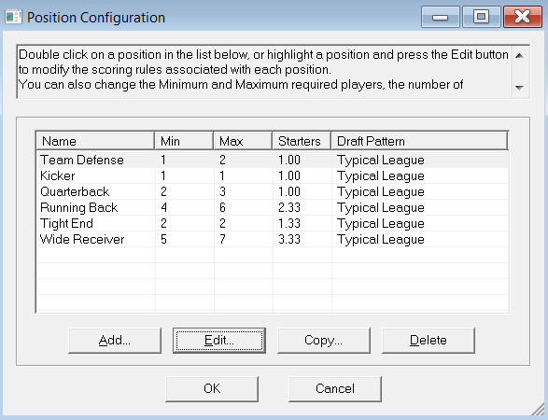Sort by the Name column header

(95, 141)
